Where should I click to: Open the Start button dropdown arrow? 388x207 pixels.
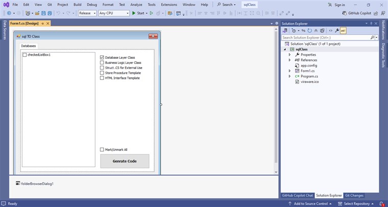coord(146,13)
